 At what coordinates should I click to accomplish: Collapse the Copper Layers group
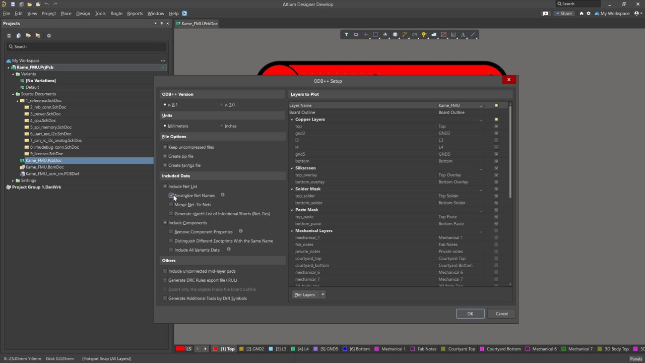point(292,119)
